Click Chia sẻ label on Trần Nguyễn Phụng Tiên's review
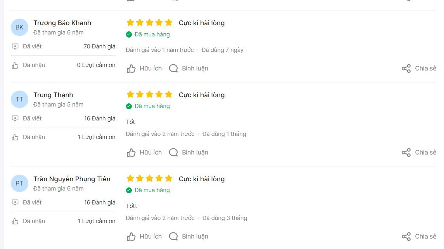The height and width of the screenshot is (249, 444). tap(426, 236)
